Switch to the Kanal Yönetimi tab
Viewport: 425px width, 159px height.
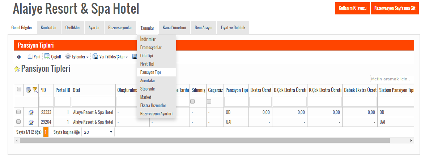174,27
